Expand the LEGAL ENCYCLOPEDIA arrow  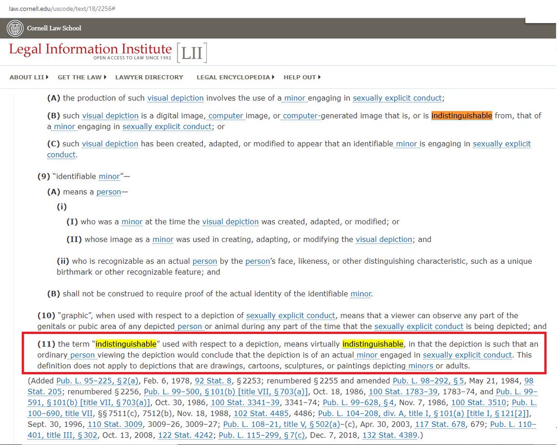click(273, 77)
